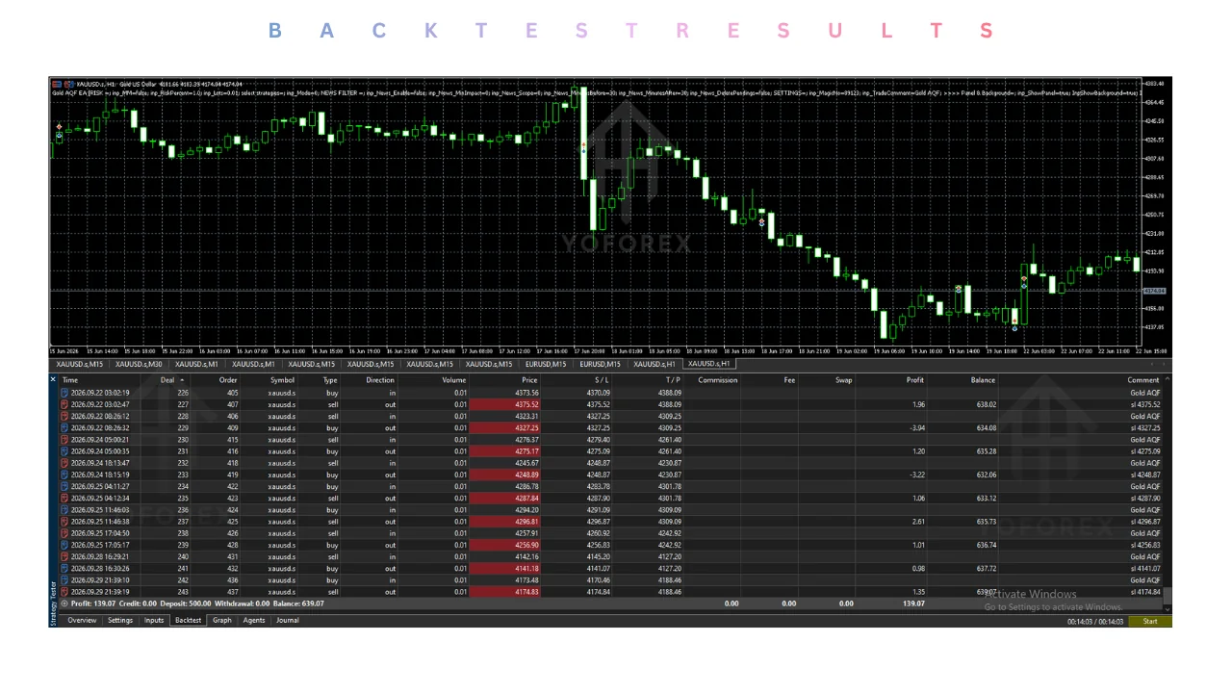Switch to the XAUUSD.s,M30 chart tab
This screenshot has height=693, width=1232.
(139, 365)
